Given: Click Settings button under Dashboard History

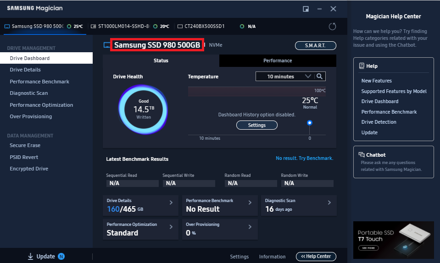Looking at the screenshot, I should (257, 125).
